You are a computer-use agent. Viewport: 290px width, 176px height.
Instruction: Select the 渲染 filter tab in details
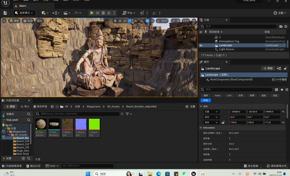pyautogui.click(x=264, y=95)
